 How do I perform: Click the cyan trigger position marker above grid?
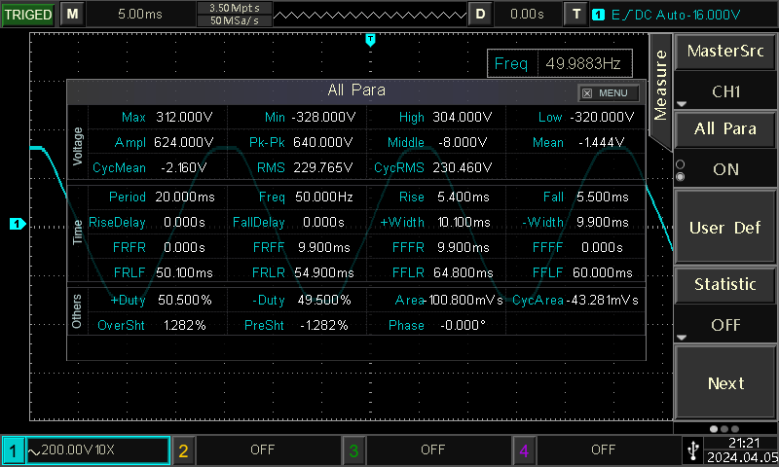[x=370, y=39]
